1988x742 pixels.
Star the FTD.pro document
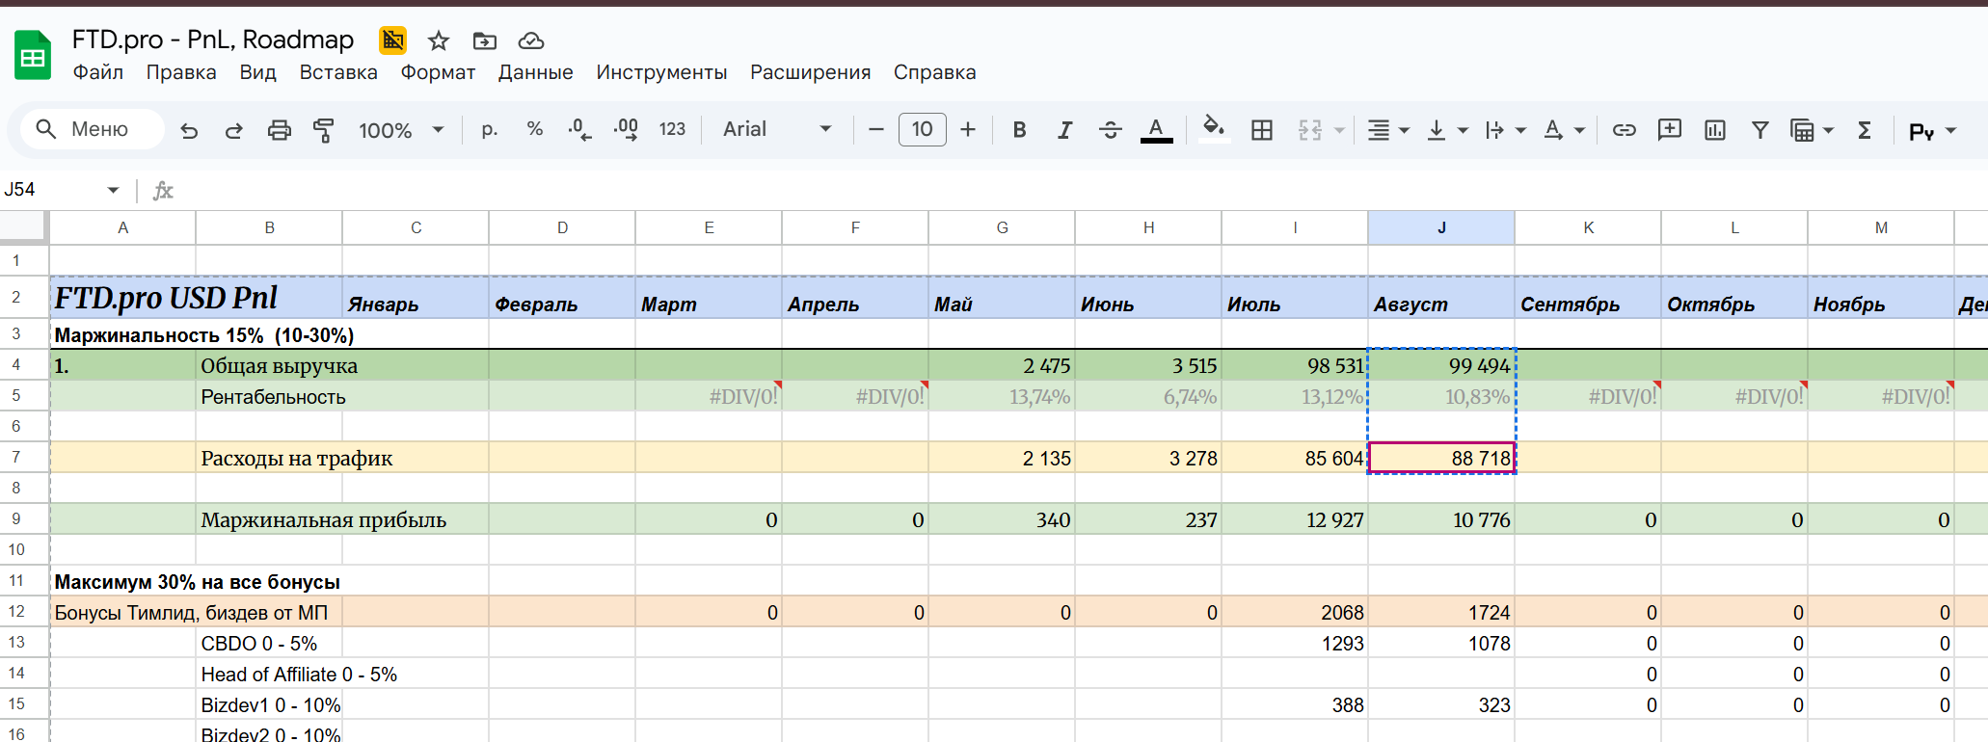click(439, 40)
